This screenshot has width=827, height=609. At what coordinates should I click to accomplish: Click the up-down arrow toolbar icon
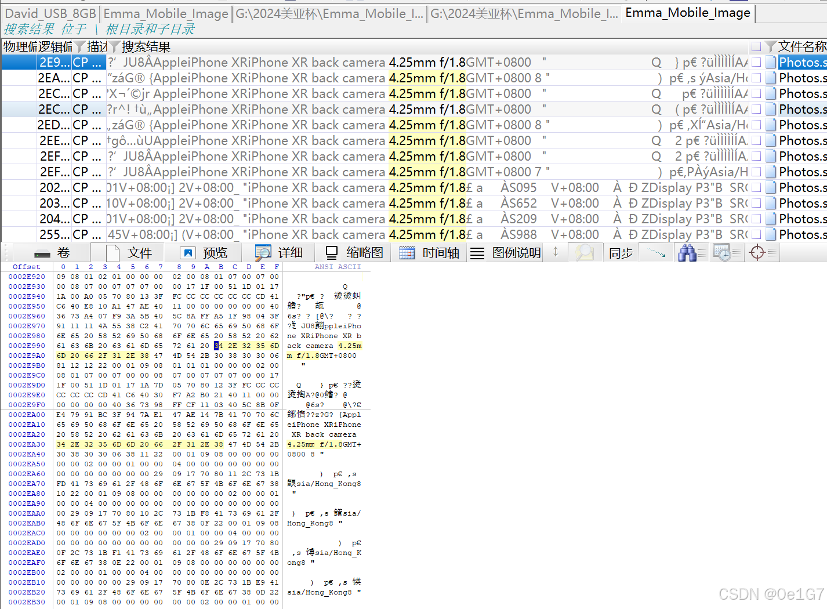pyautogui.click(x=556, y=252)
